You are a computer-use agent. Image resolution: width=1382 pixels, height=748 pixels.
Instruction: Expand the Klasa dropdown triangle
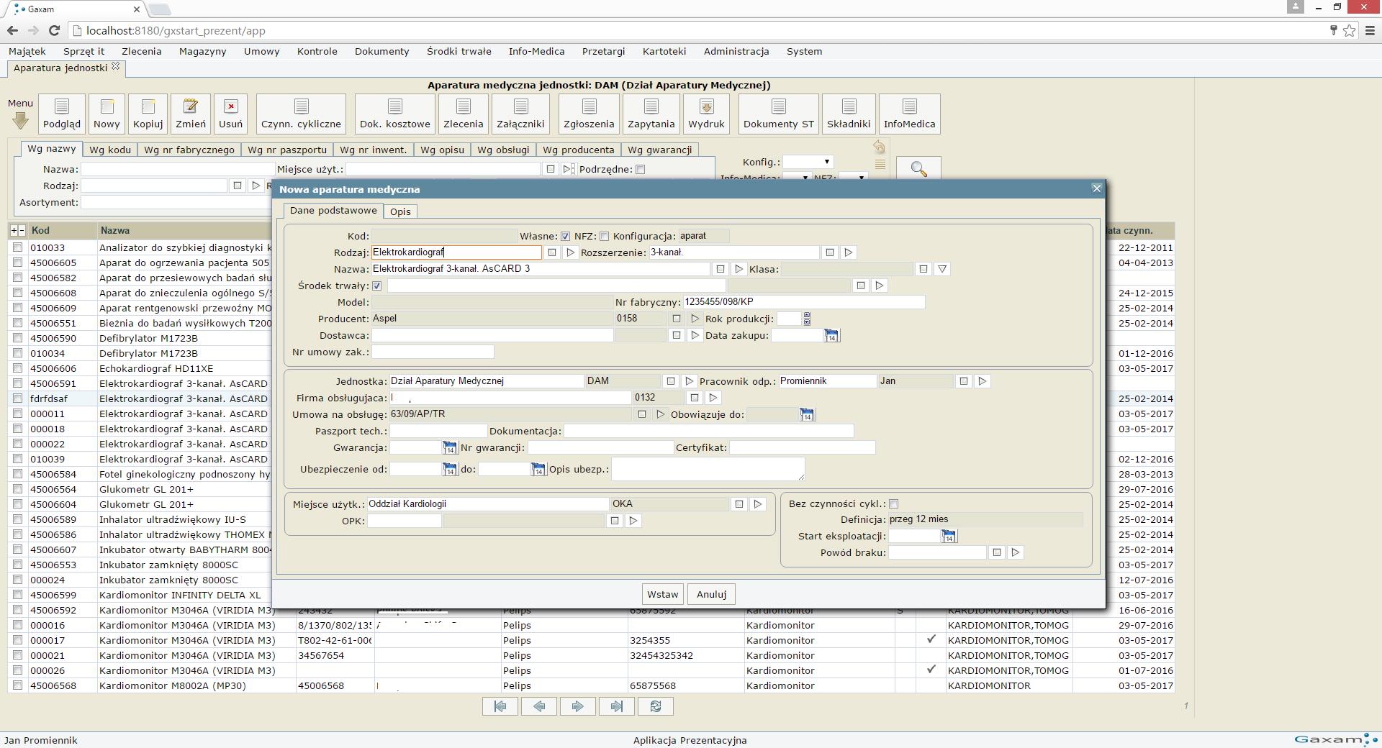click(x=942, y=269)
